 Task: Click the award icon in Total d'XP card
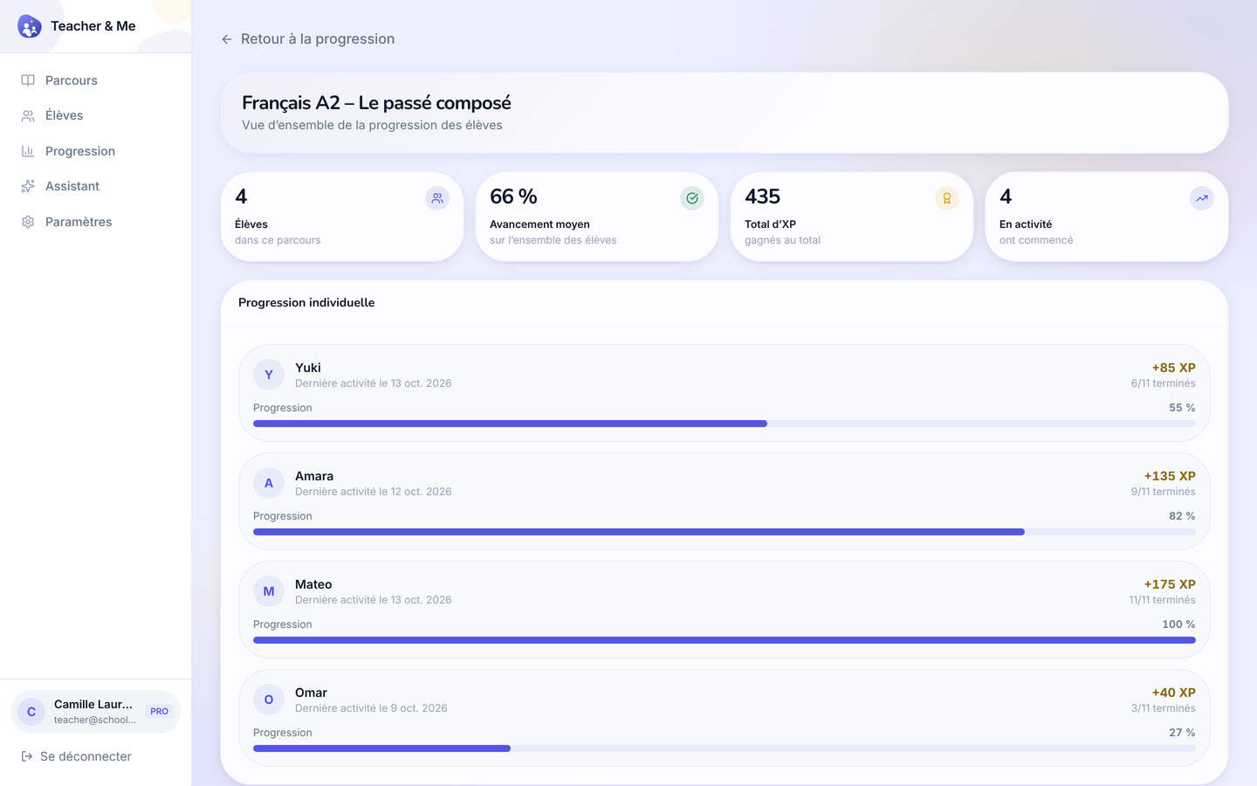coord(947,198)
